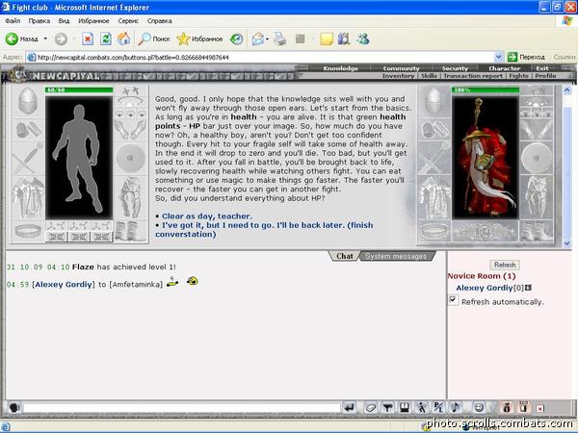Click the player's leg armor slot
This screenshot has height=433, width=578.
[130, 197]
